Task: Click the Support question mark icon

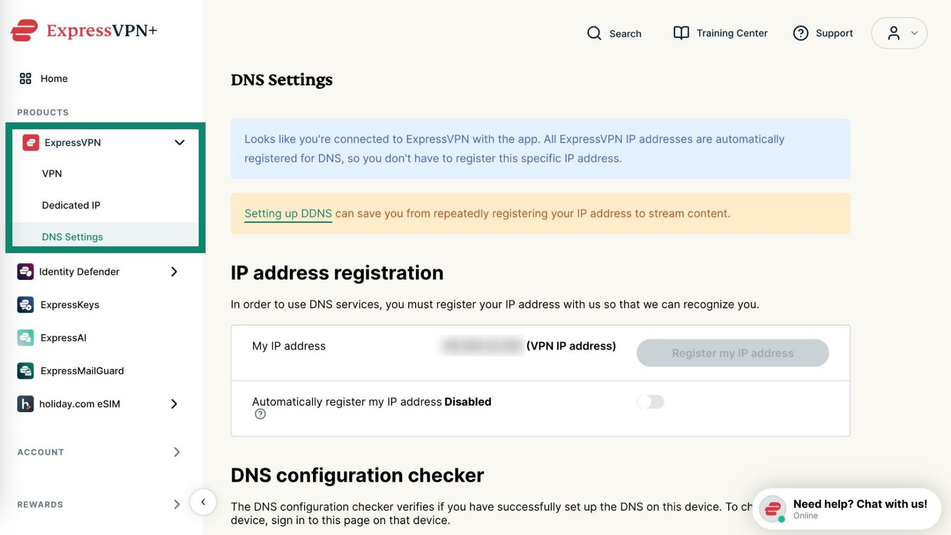Action: (x=800, y=33)
